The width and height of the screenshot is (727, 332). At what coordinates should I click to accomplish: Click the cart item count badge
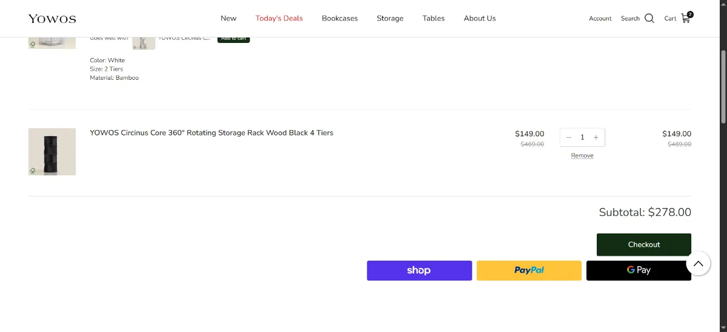coord(690,14)
